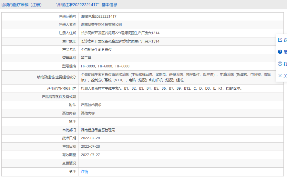287x179 pixels.
Task: Click the expiry date 2027-07-27
Action: [x=90, y=155]
